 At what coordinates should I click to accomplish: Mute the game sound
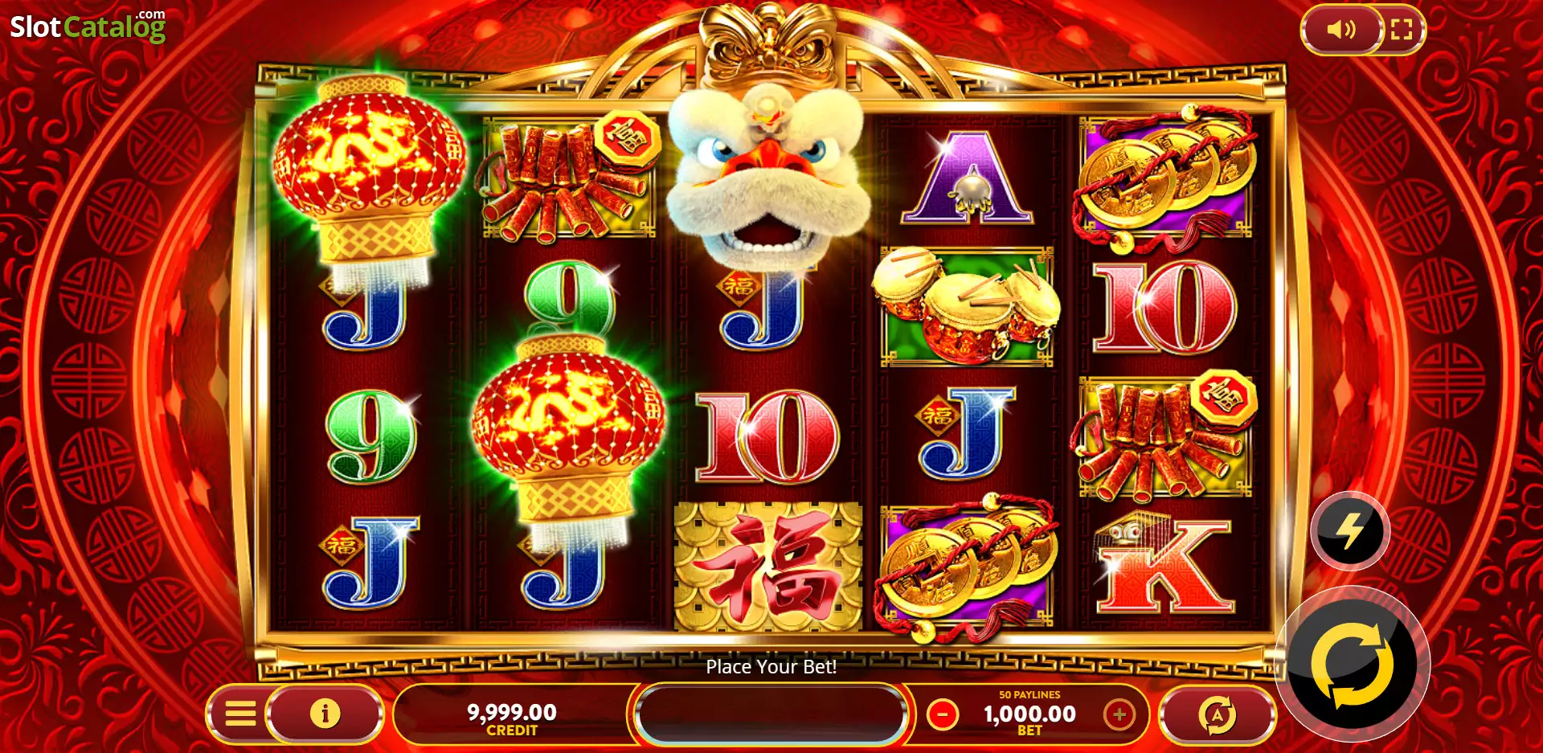[x=1340, y=30]
